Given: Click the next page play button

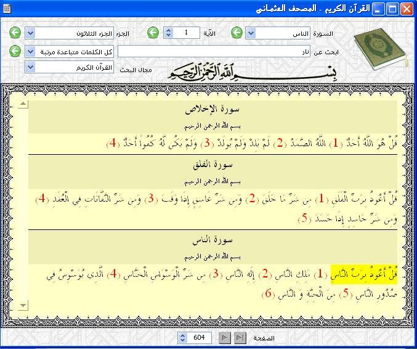Looking at the screenshot, I should tap(224, 338).
